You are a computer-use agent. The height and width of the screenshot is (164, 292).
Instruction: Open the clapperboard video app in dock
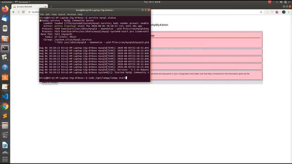(5, 135)
